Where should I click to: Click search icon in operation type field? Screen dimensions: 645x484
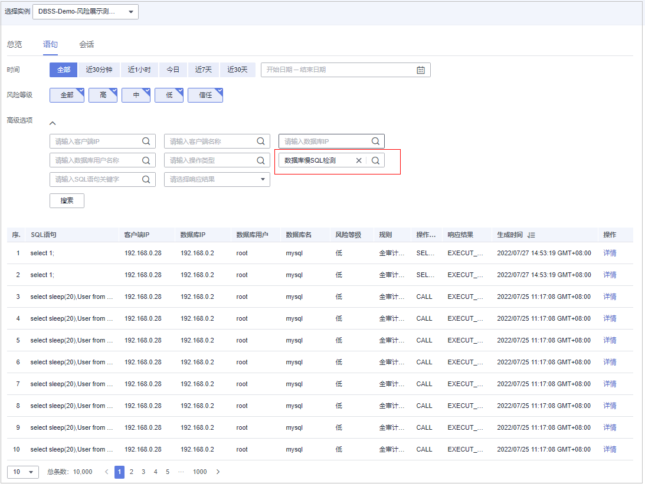click(x=260, y=160)
